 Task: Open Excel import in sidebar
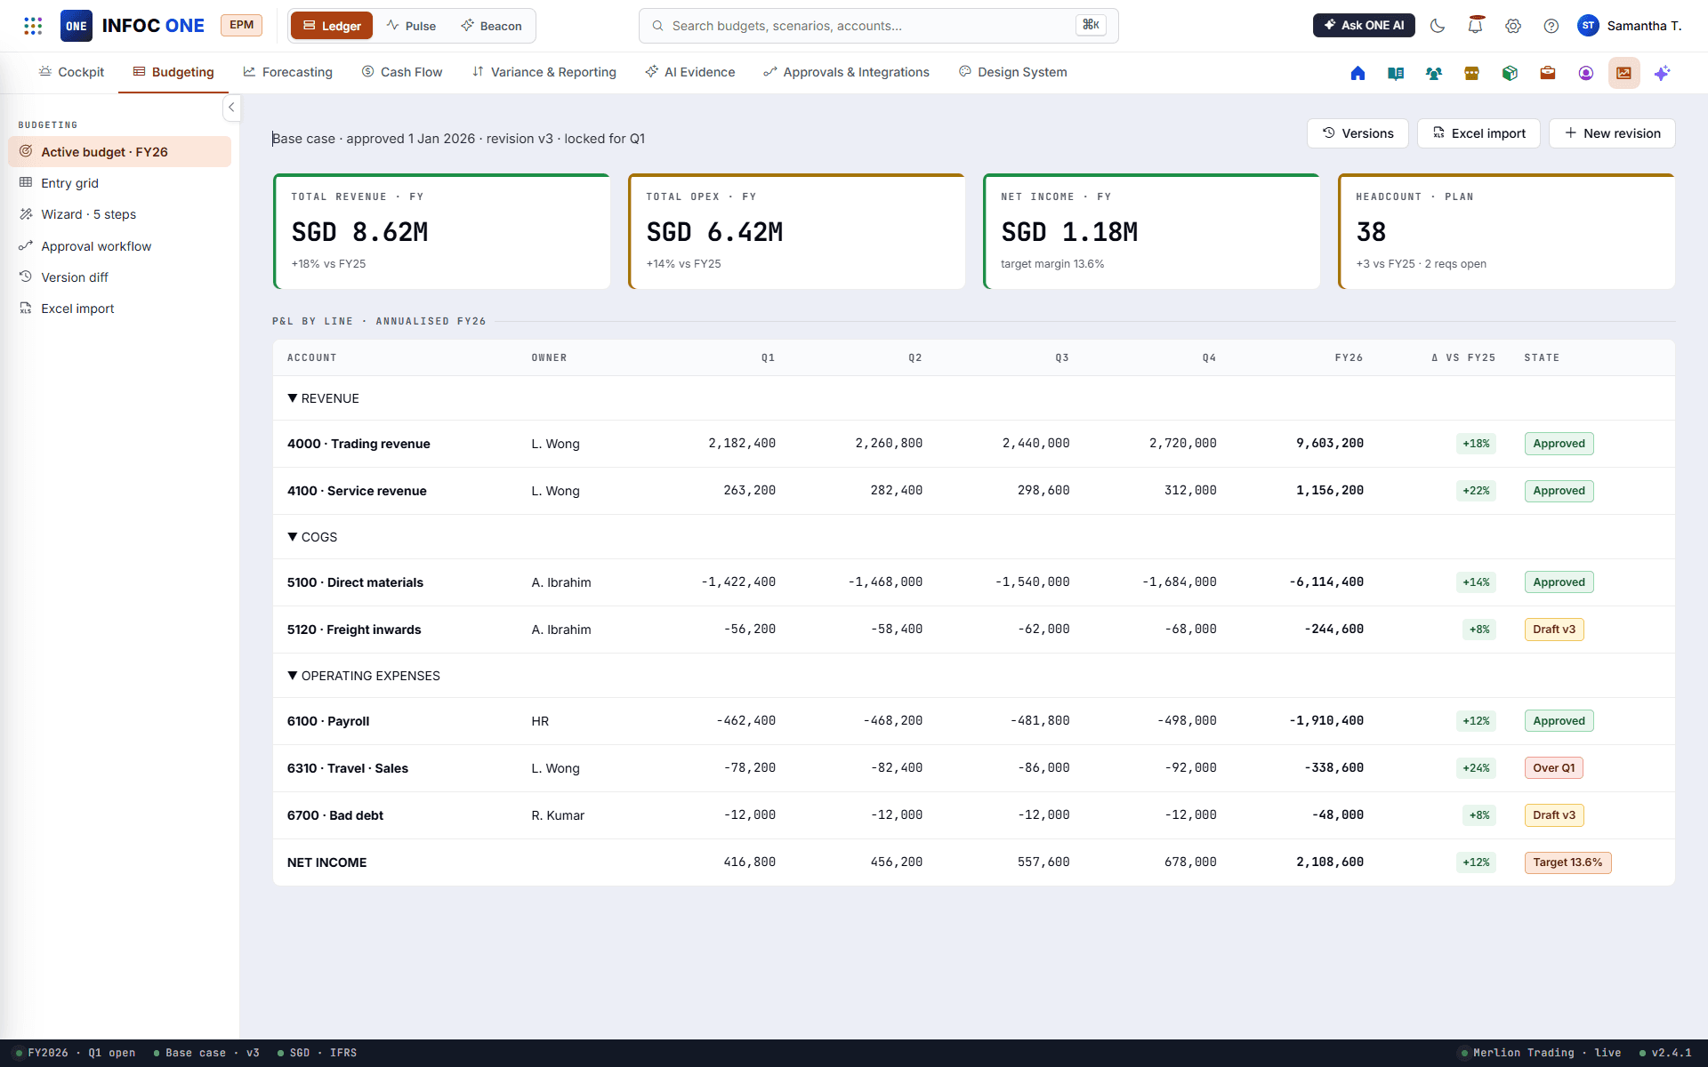120,309
